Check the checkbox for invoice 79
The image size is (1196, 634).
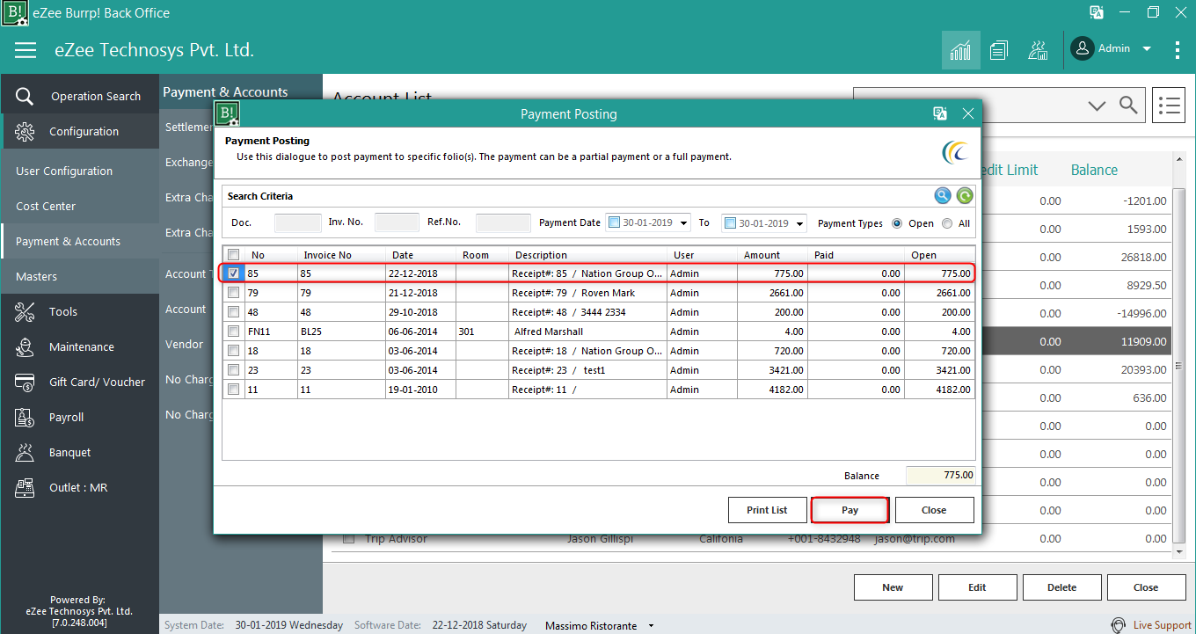point(233,293)
